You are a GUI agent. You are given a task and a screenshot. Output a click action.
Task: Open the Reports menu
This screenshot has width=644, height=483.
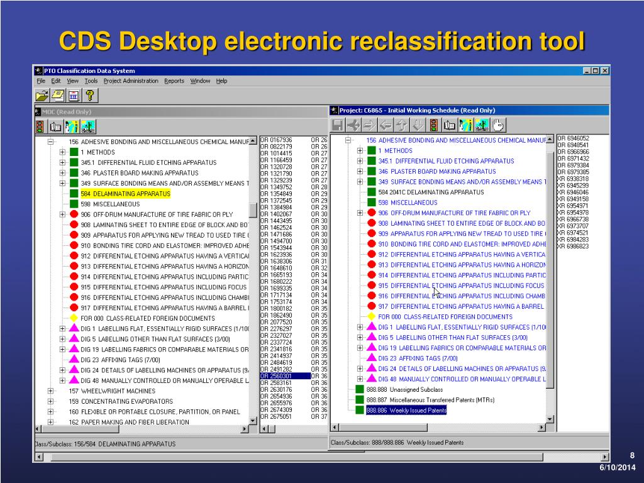click(174, 81)
